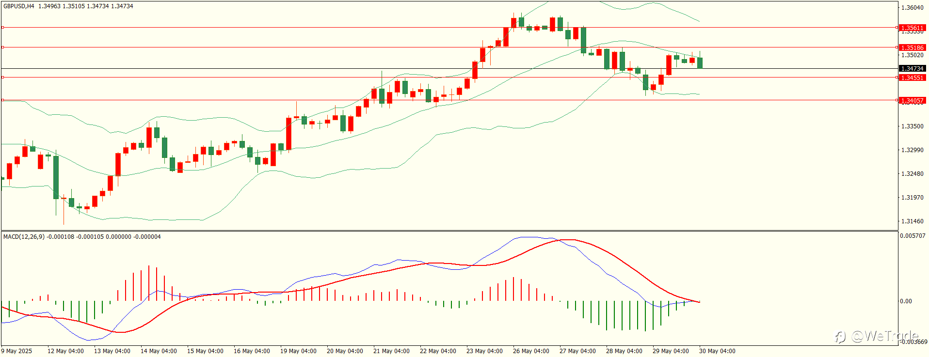Click the MACD scale 0.005707 value
This screenshot has height=357, width=929.
point(913,236)
